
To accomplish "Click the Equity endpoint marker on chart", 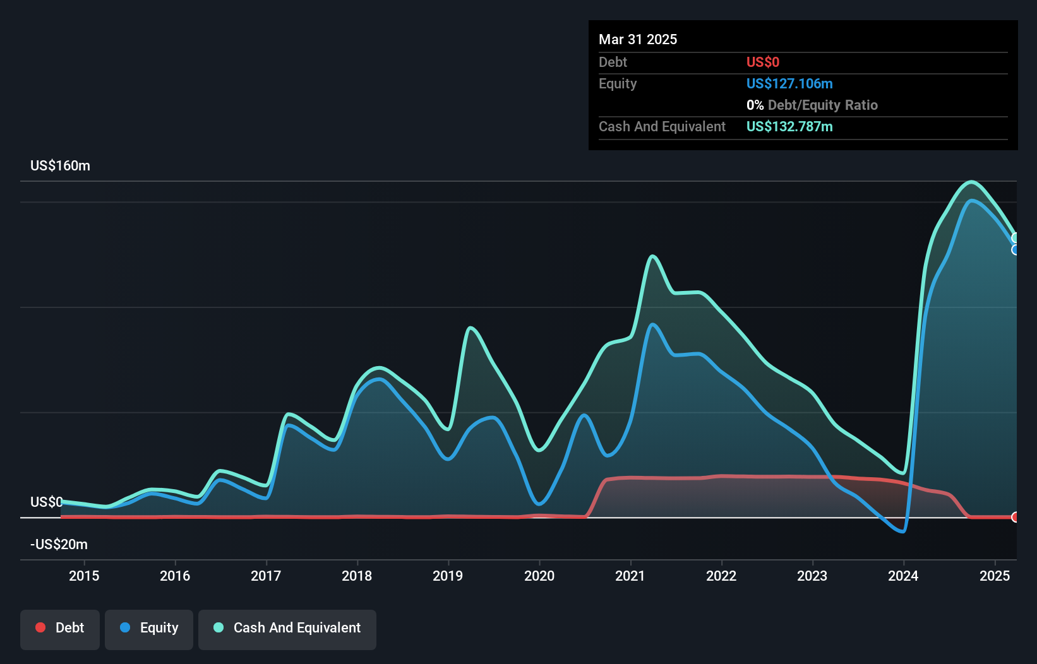I will (1016, 250).
